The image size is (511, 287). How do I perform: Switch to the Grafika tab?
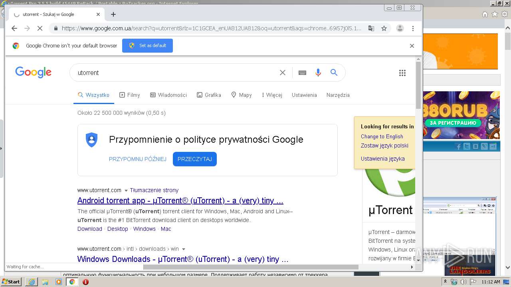tap(209, 95)
